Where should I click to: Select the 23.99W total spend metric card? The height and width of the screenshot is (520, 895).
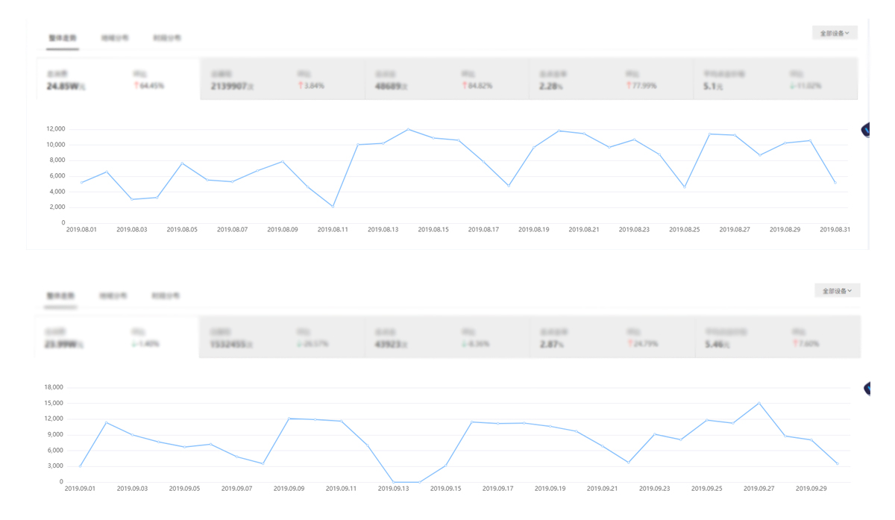117,337
